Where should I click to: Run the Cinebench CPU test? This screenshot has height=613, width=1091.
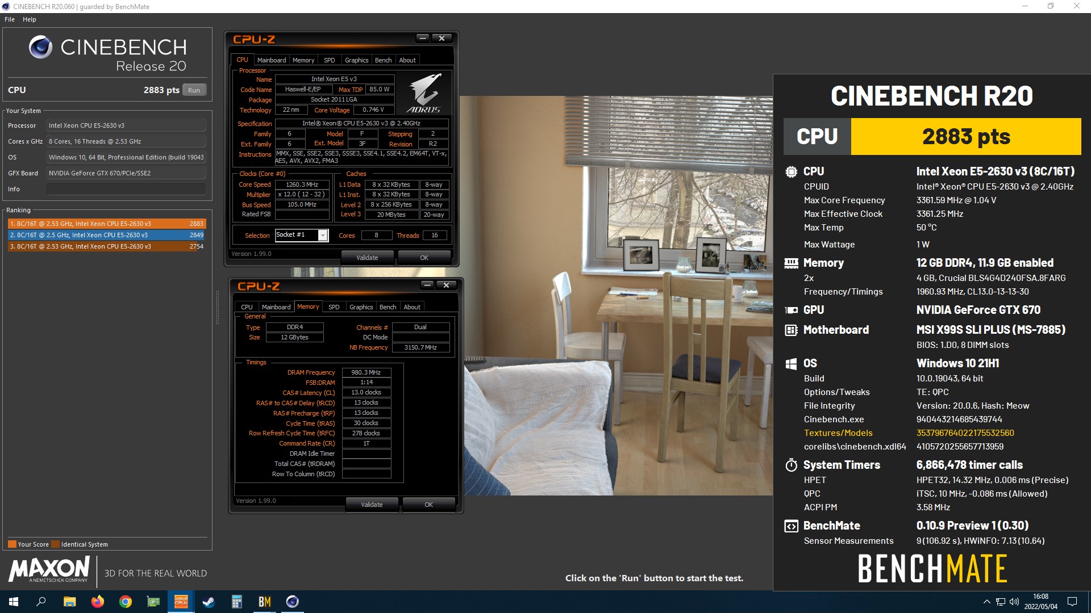pos(194,90)
